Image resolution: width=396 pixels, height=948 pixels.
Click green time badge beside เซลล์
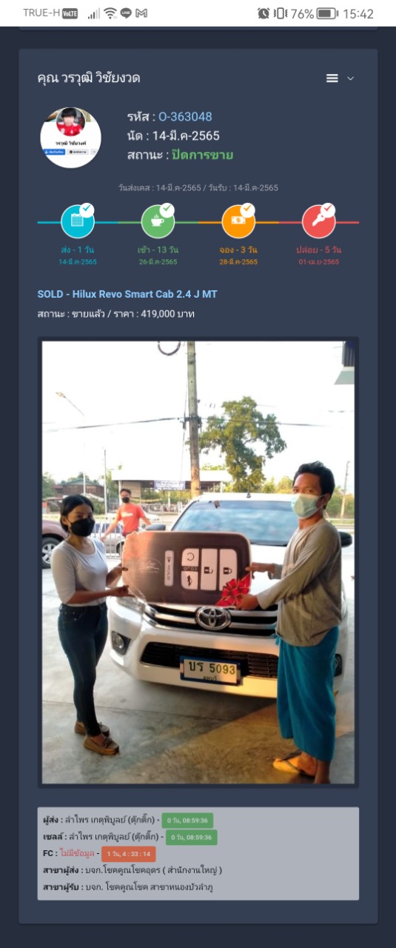pos(191,838)
